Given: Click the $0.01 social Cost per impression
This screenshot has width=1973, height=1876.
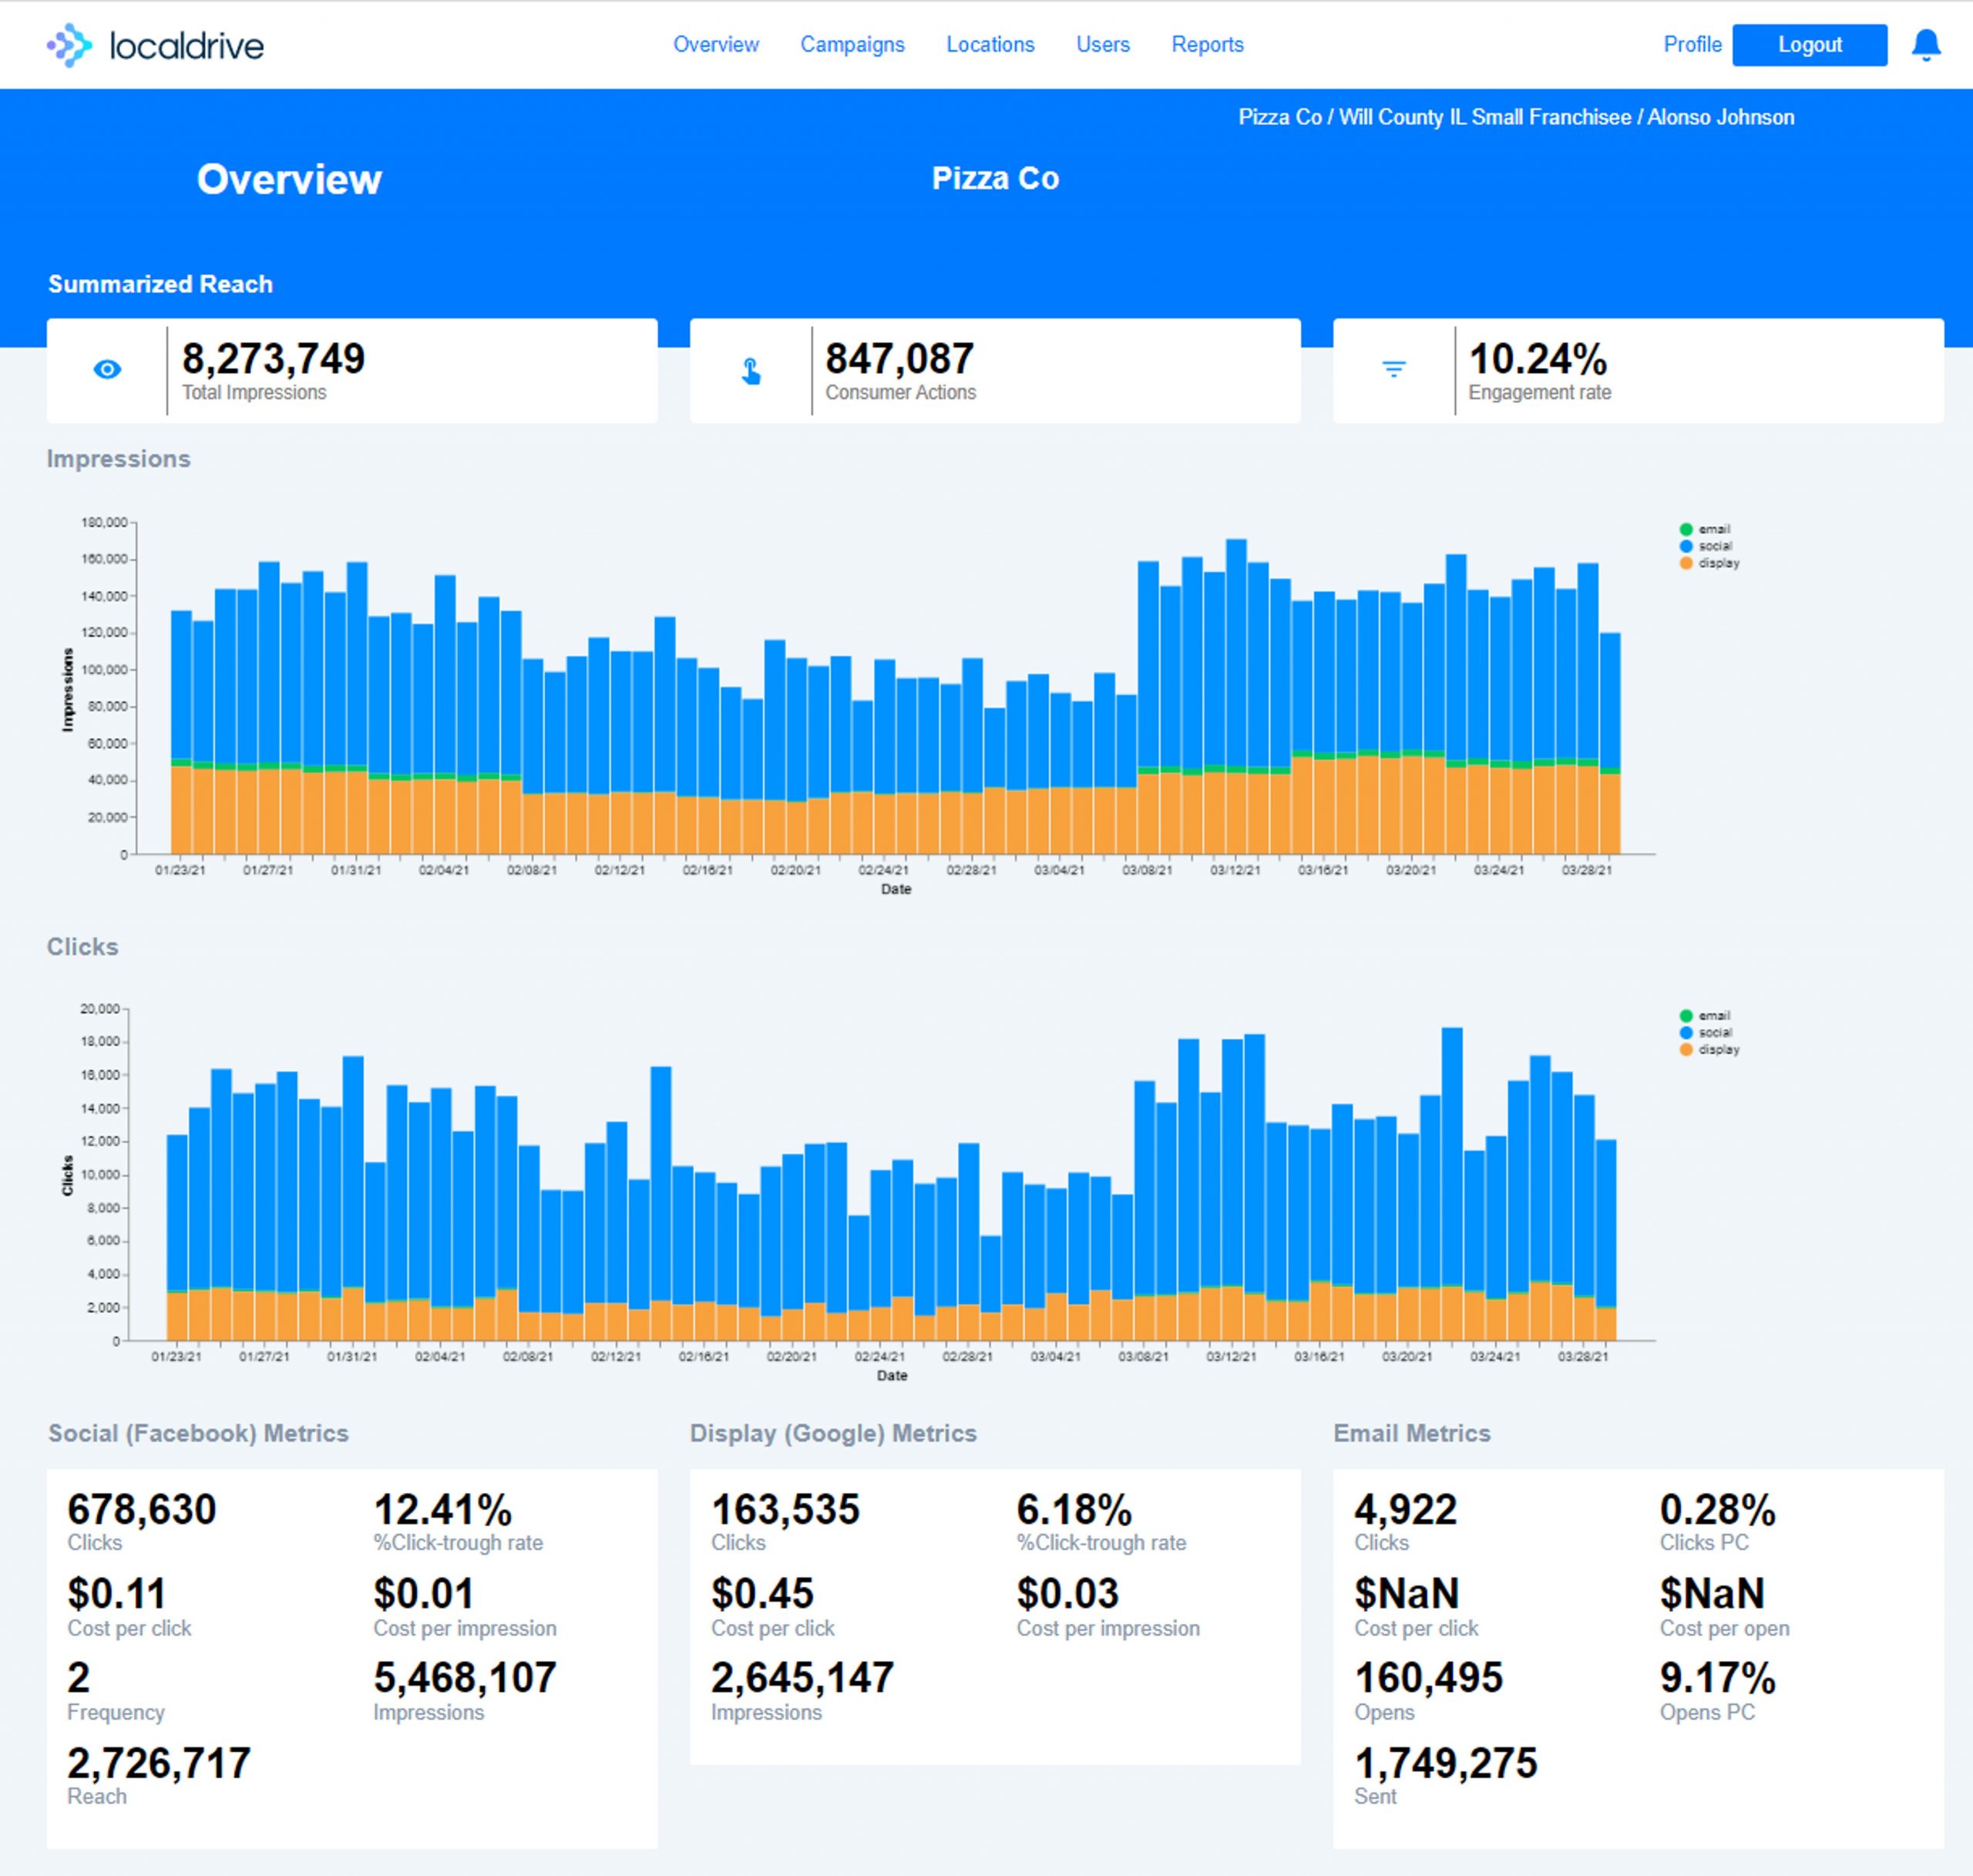Looking at the screenshot, I should click(423, 1593).
